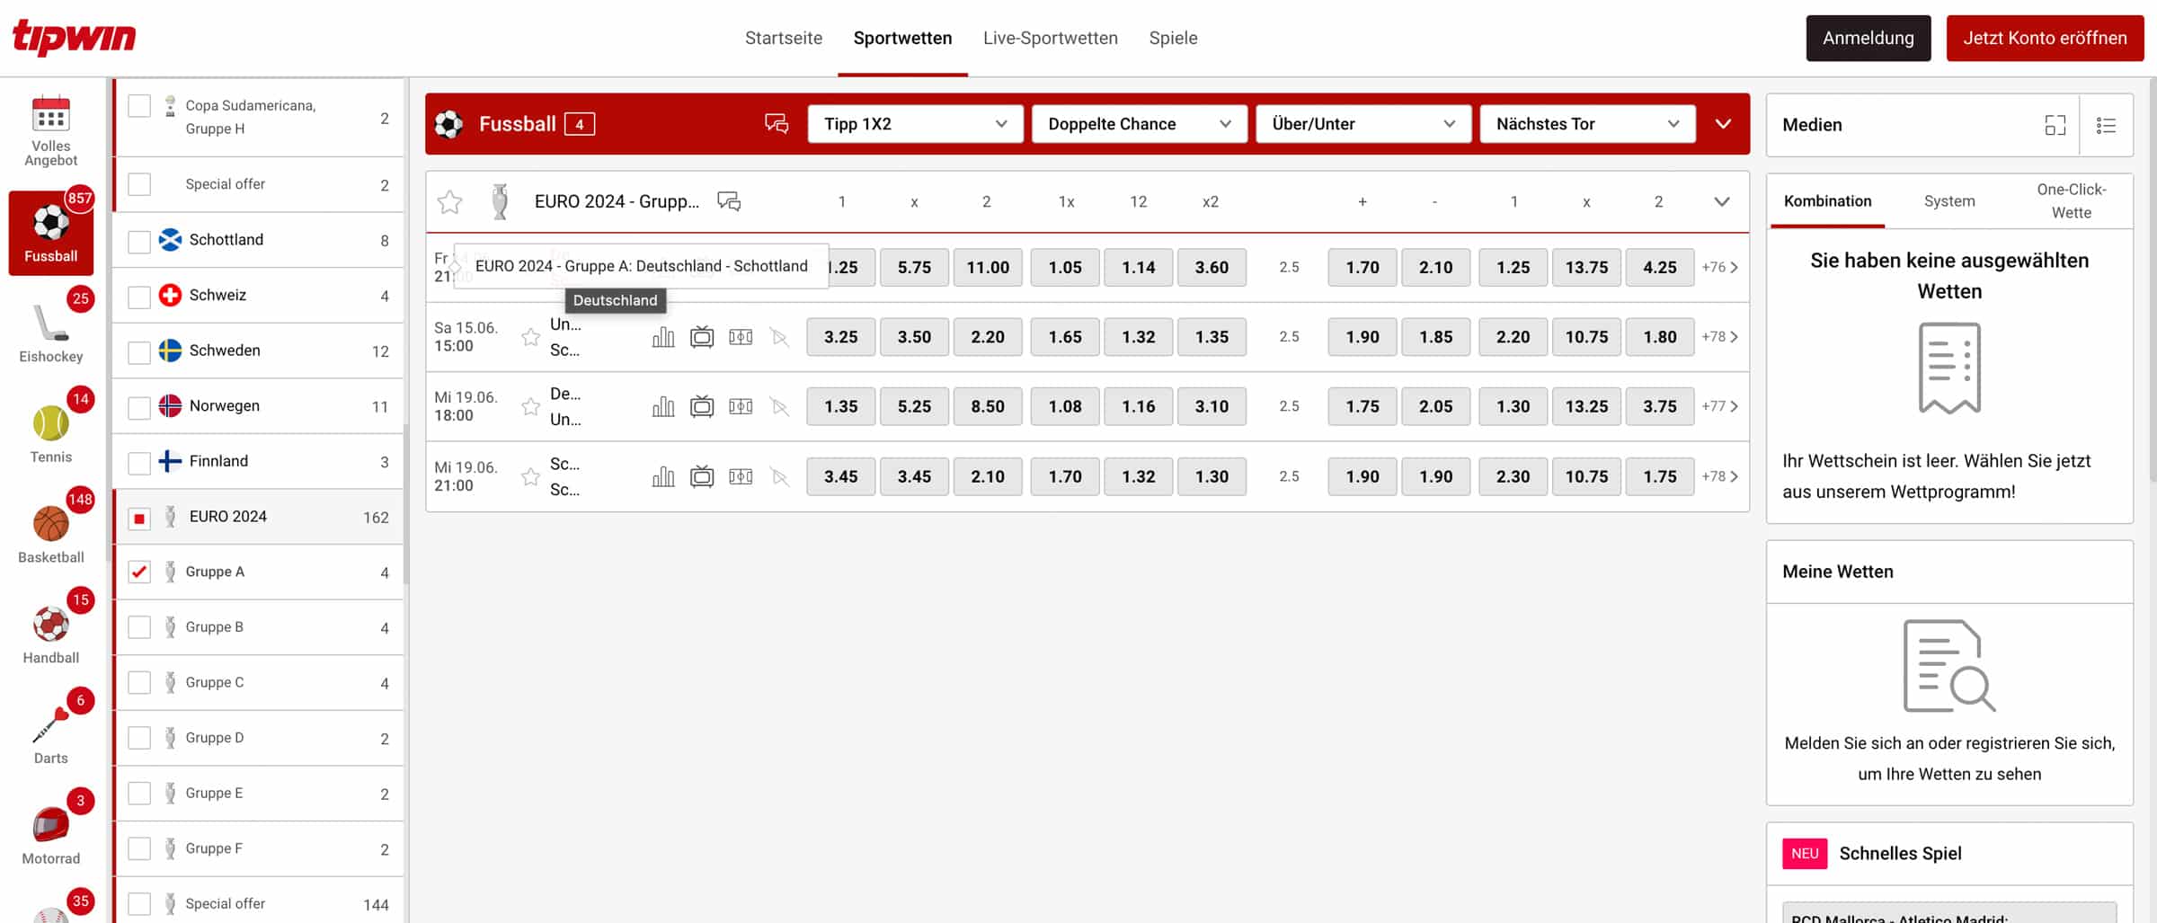This screenshot has width=2157, height=923.
Task: Star the Mi 19.06. 21:00 match
Action: pyautogui.click(x=530, y=476)
